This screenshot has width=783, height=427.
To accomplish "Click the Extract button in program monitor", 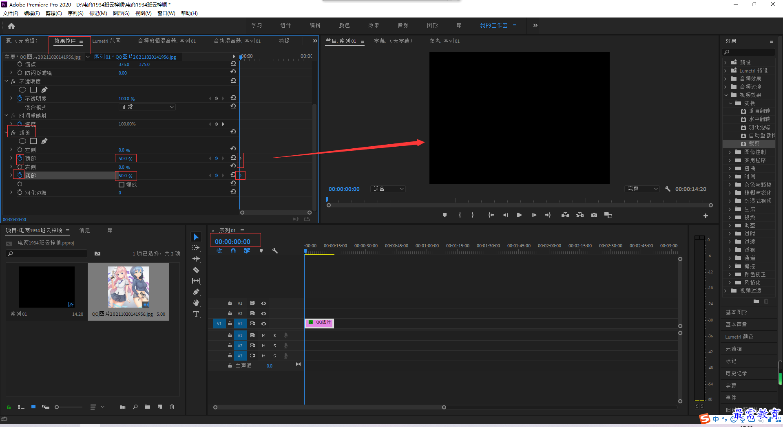I will point(580,215).
